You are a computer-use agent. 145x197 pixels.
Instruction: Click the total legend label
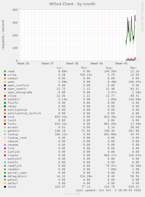pos(12,187)
